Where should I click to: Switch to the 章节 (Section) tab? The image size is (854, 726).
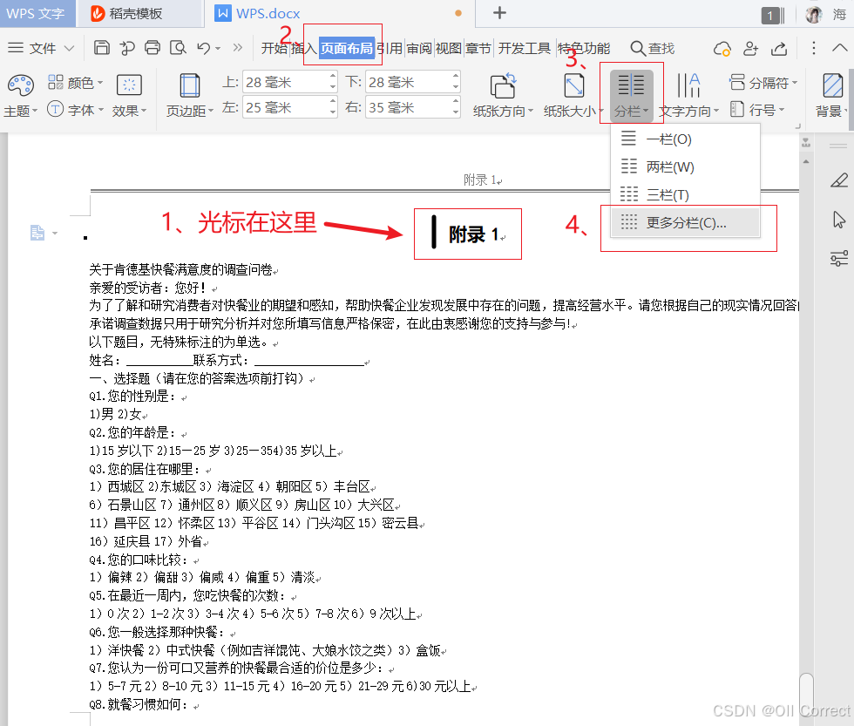click(478, 49)
